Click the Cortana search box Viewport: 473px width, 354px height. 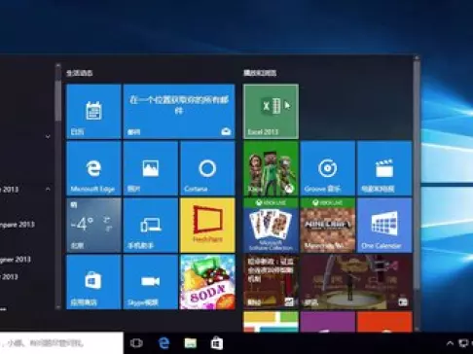pos(61,343)
